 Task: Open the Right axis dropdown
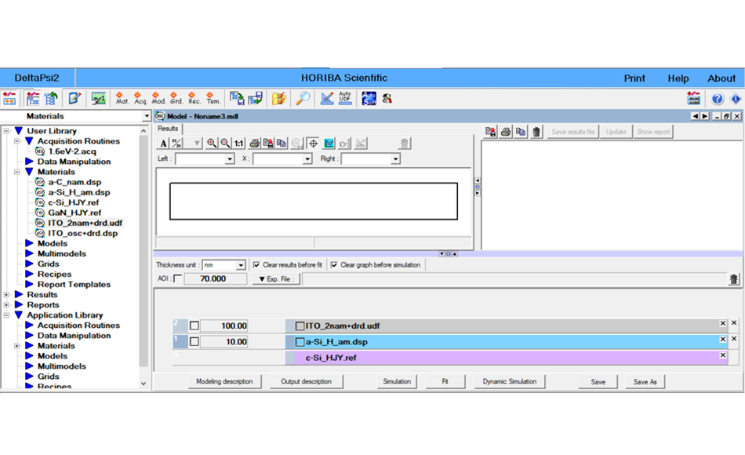click(x=395, y=158)
